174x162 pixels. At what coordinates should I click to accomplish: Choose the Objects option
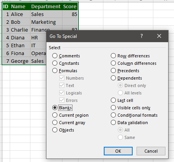point(55,130)
